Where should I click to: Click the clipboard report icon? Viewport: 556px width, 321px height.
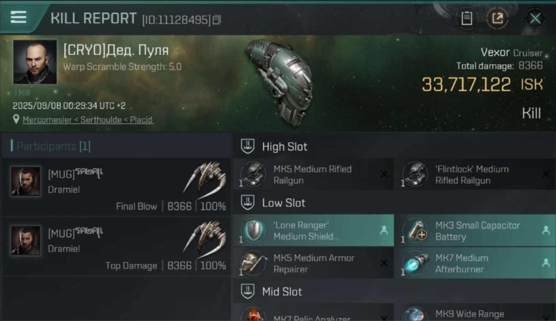pyautogui.click(x=467, y=18)
